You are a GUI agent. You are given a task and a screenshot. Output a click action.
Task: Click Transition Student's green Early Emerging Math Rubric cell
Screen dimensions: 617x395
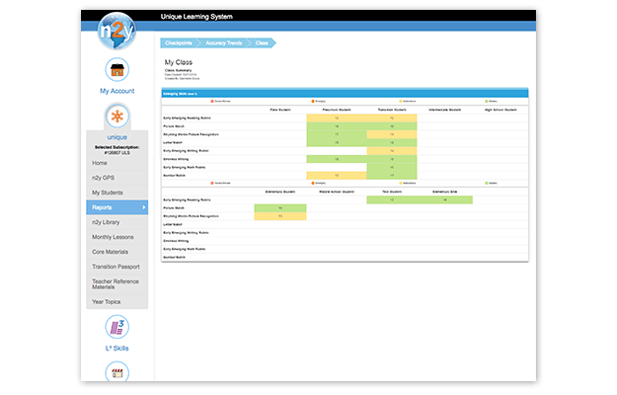point(392,167)
